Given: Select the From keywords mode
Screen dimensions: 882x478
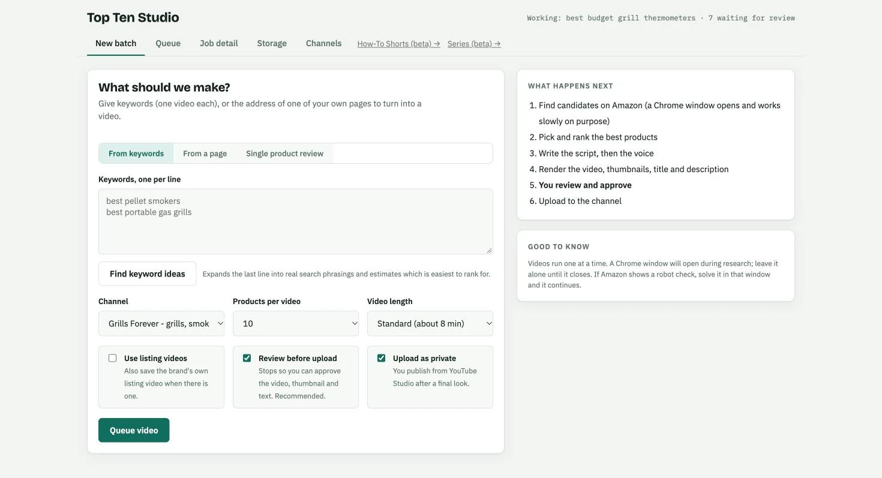Looking at the screenshot, I should (136, 154).
